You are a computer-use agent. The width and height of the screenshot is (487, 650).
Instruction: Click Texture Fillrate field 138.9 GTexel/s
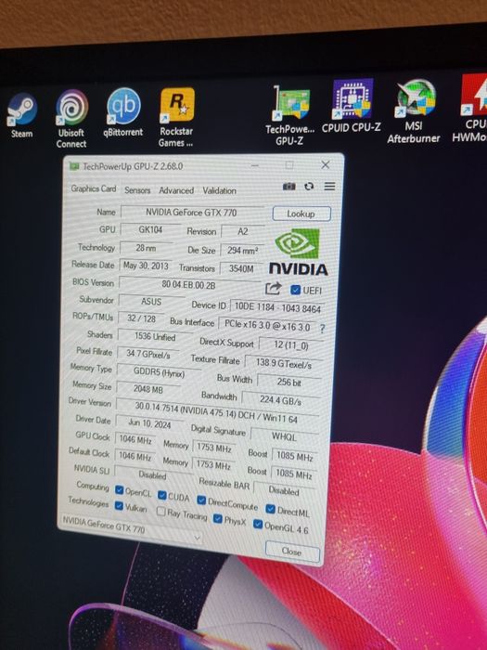pyautogui.click(x=284, y=364)
